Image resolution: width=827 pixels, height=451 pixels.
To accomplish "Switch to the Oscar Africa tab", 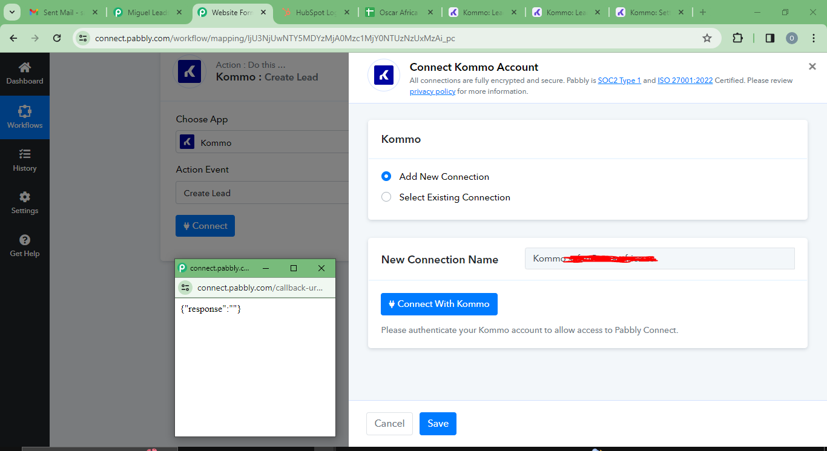I will pyautogui.click(x=399, y=12).
